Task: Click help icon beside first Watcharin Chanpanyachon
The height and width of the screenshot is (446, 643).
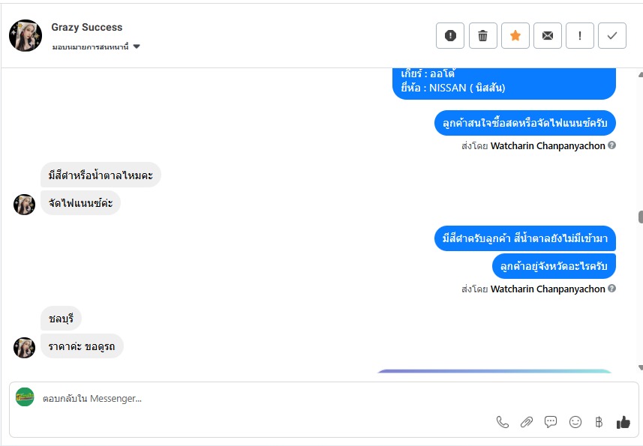Action: click(611, 145)
